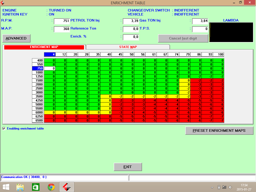Select the ENRICHMENT MAP tab
Image resolution: width=256 pixels, height=192 pixels.
tap(44, 47)
